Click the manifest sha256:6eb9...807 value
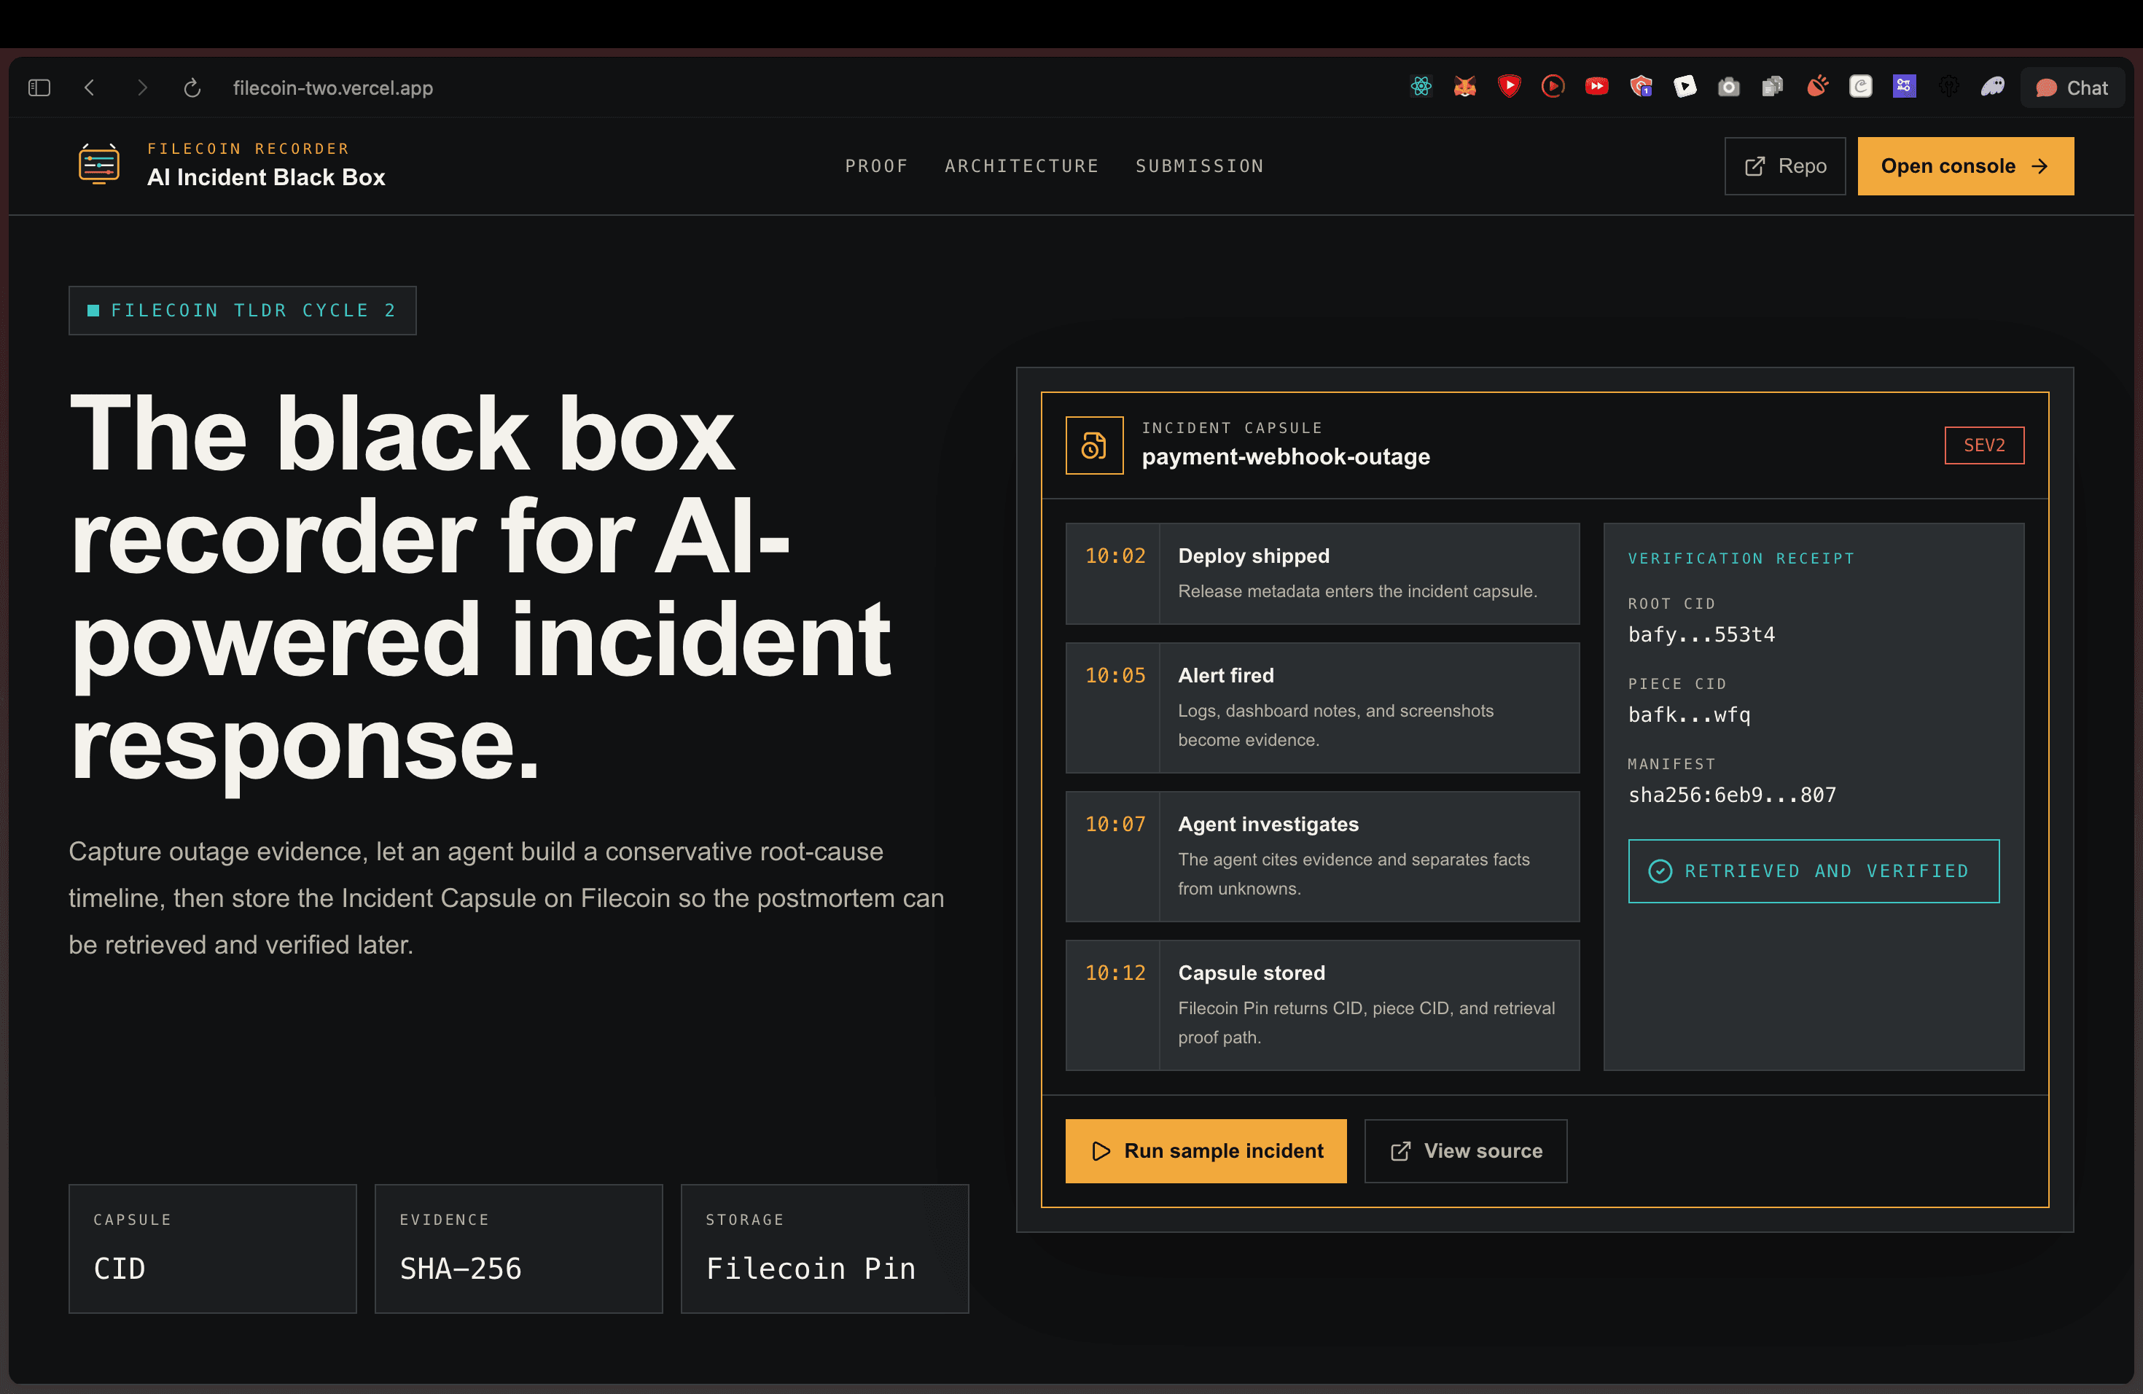 point(1731,795)
